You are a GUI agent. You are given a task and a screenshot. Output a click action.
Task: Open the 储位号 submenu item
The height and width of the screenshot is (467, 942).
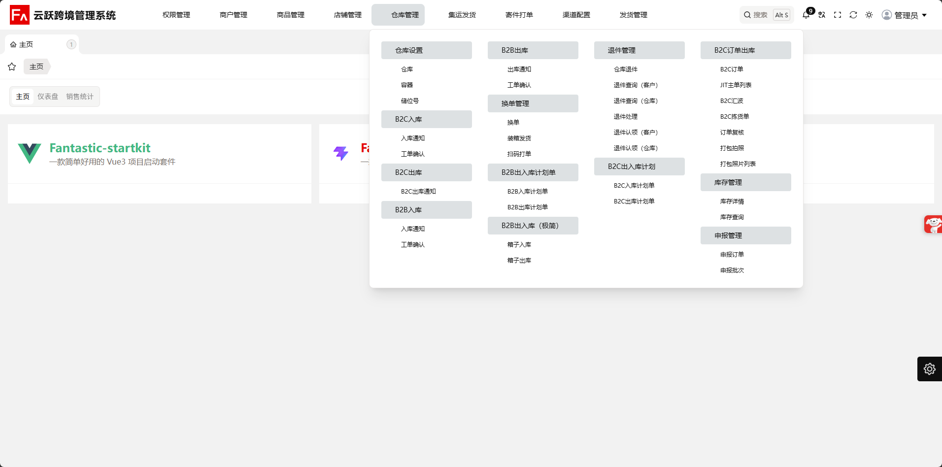coord(410,101)
